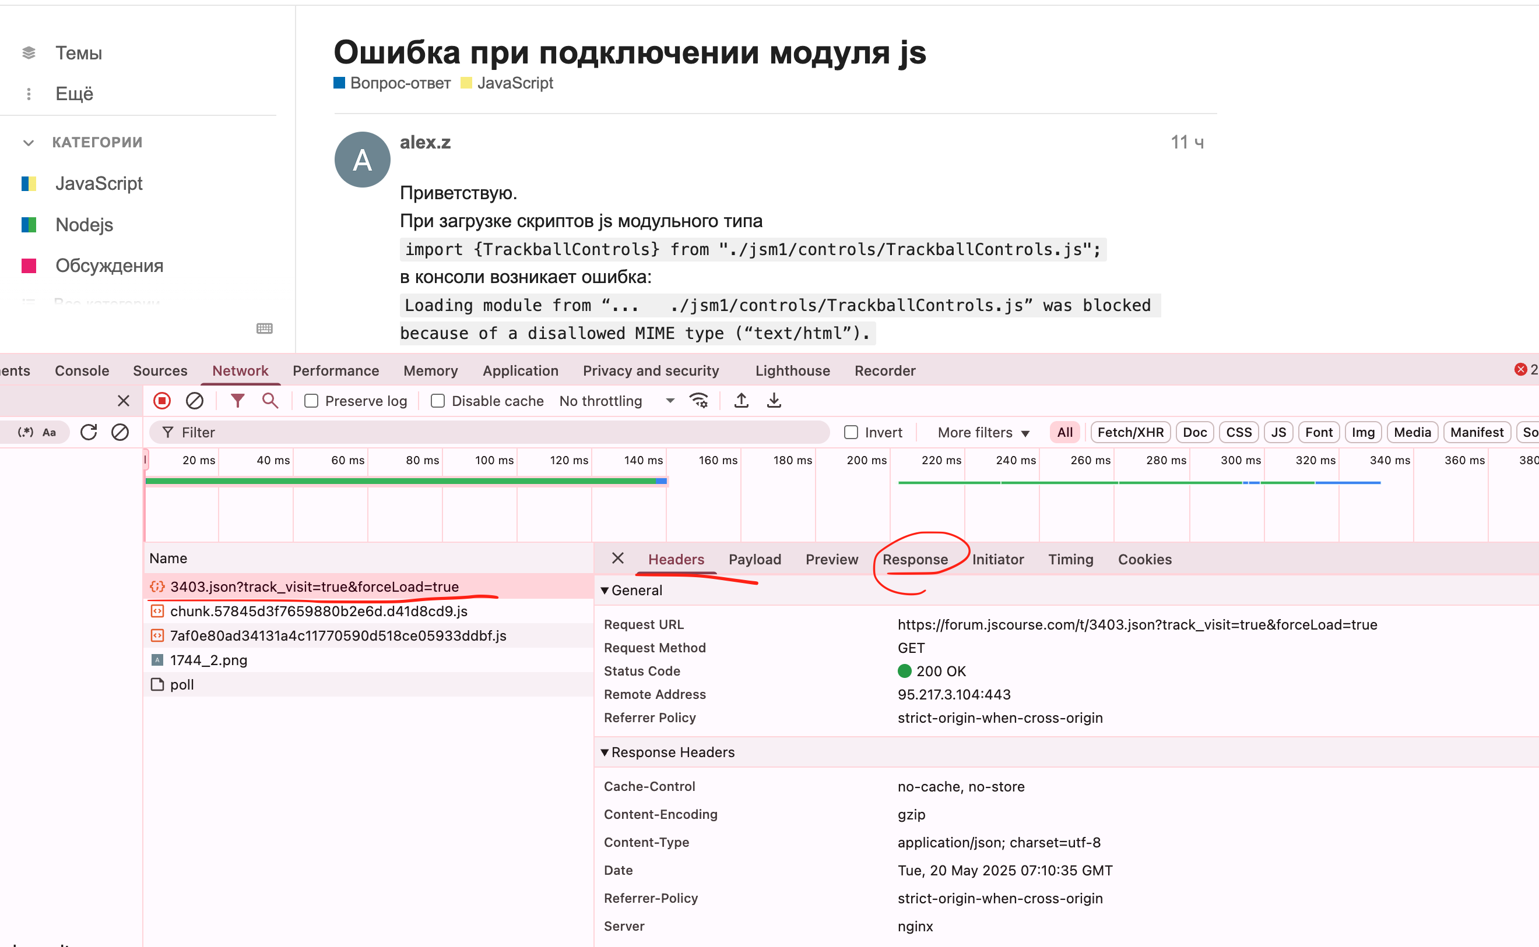Select 3403.json request row
The height and width of the screenshot is (947, 1539).
(368, 586)
